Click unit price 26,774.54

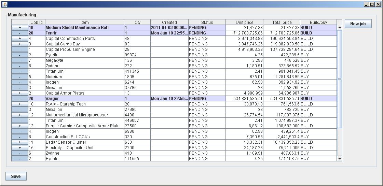point(245,115)
